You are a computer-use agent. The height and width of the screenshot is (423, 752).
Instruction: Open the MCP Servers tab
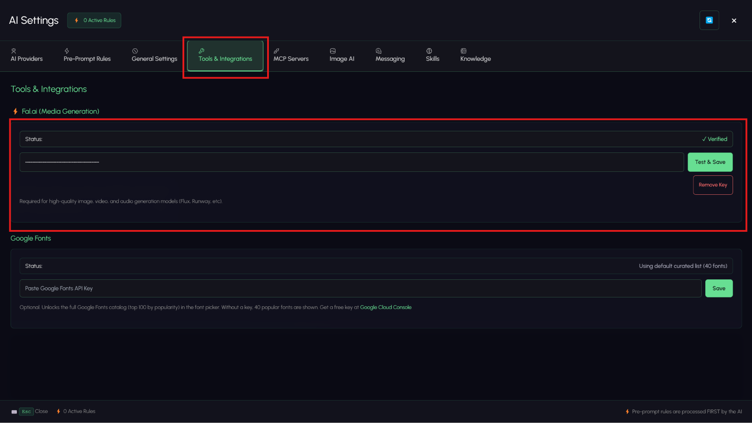[x=291, y=56]
